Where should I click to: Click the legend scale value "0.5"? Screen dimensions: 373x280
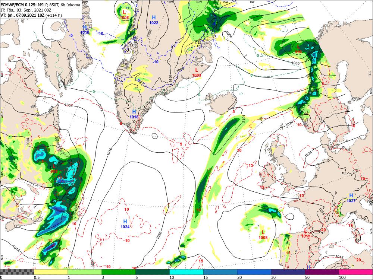click(x=37, y=277)
